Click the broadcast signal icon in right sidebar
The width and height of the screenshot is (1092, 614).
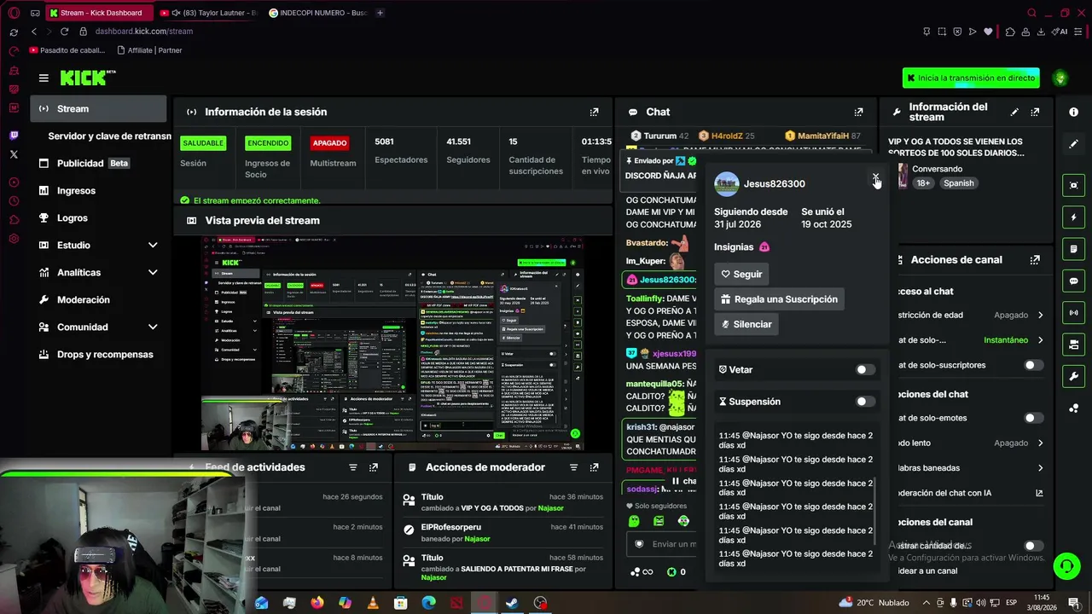(x=1074, y=313)
